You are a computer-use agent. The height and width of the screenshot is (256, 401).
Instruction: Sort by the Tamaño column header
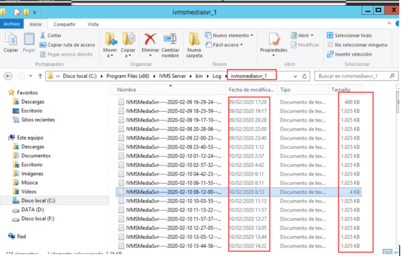(x=345, y=90)
